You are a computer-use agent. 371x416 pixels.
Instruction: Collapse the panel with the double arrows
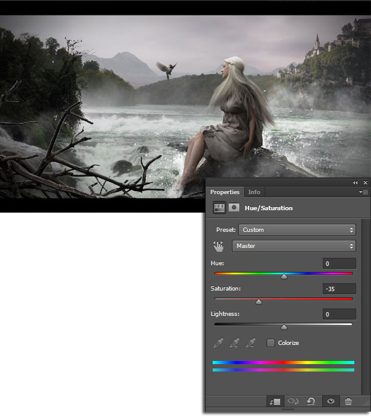(356, 183)
